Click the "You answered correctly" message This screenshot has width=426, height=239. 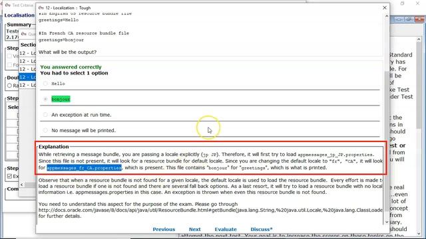pos(71,67)
